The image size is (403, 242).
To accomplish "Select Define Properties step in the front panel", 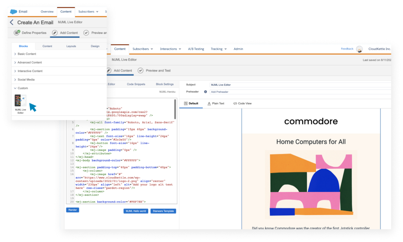I will [x=30, y=33].
